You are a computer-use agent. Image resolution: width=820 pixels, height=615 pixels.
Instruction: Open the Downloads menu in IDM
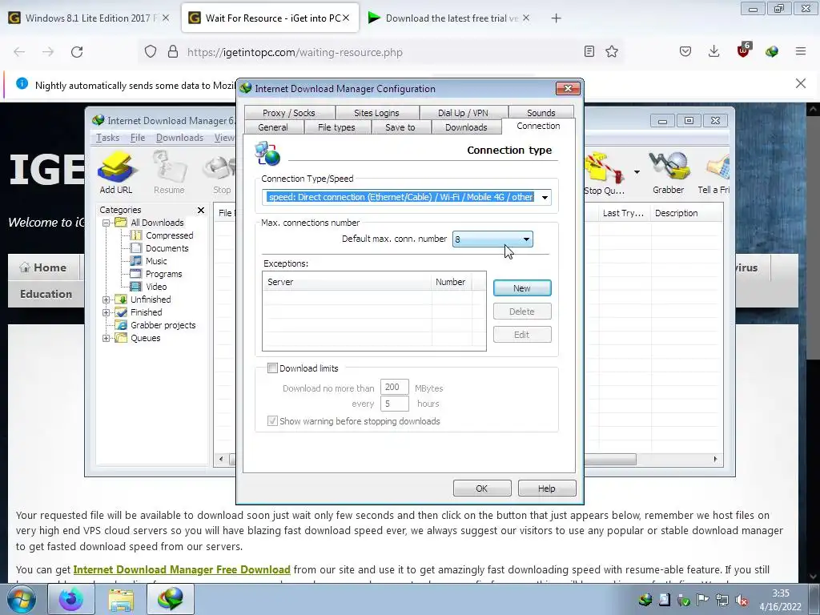point(179,138)
